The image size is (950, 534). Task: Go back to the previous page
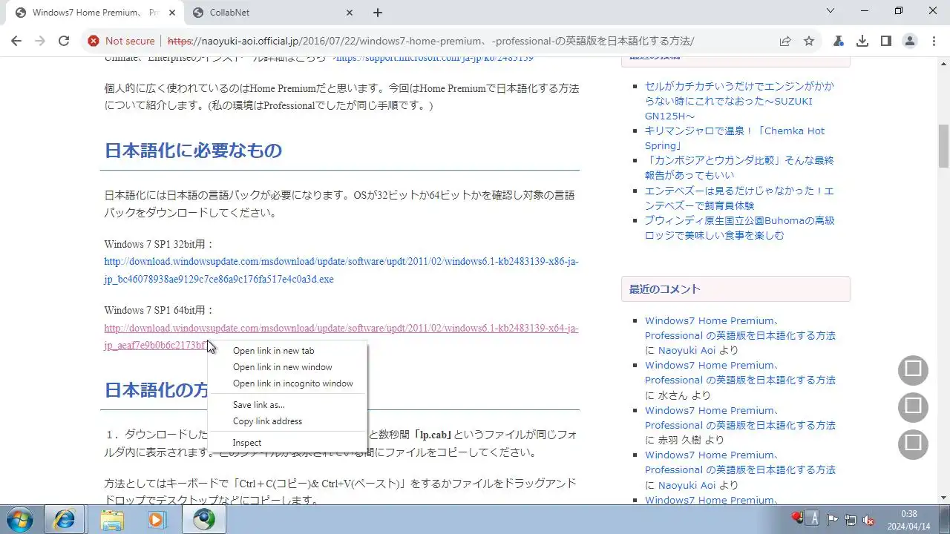[x=16, y=42]
